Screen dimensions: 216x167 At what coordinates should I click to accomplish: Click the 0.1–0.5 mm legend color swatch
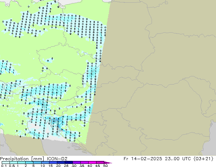[6, 163]
